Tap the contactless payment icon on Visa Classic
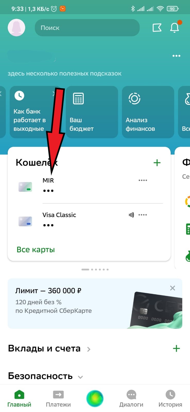Image resolution: width=190 pixels, height=412 pixels. [x=131, y=215]
